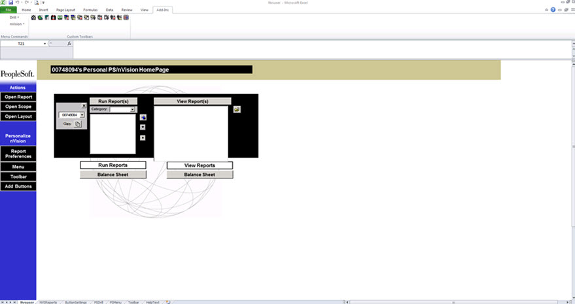
Task: Click the blue icon beside the Run Report list
Action: pyautogui.click(x=143, y=117)
